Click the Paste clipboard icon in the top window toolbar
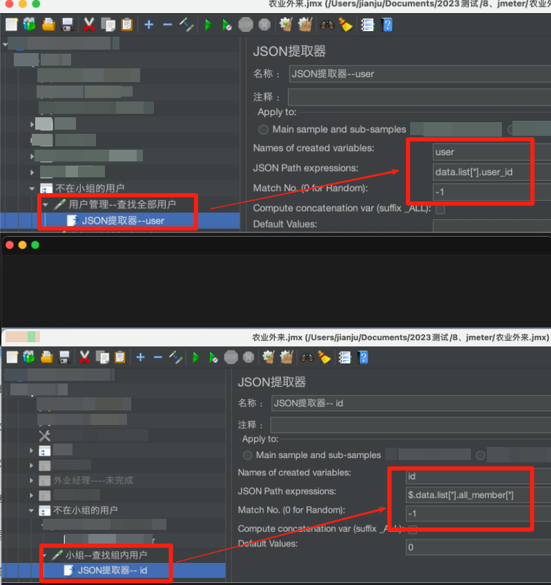Image resolution: width=551 pixels, height=585 pixels. click(127, 25)
